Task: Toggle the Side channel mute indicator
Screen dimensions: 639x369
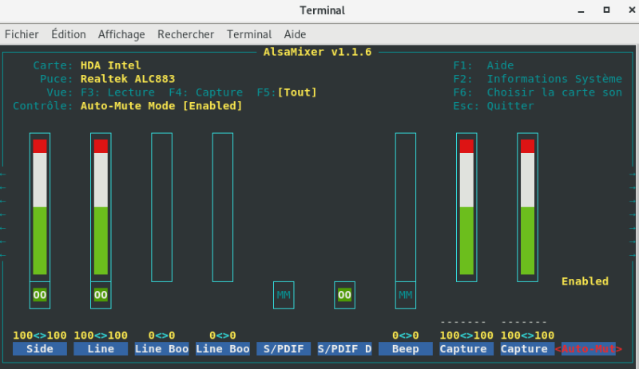Action: click(x=39, y=295)
